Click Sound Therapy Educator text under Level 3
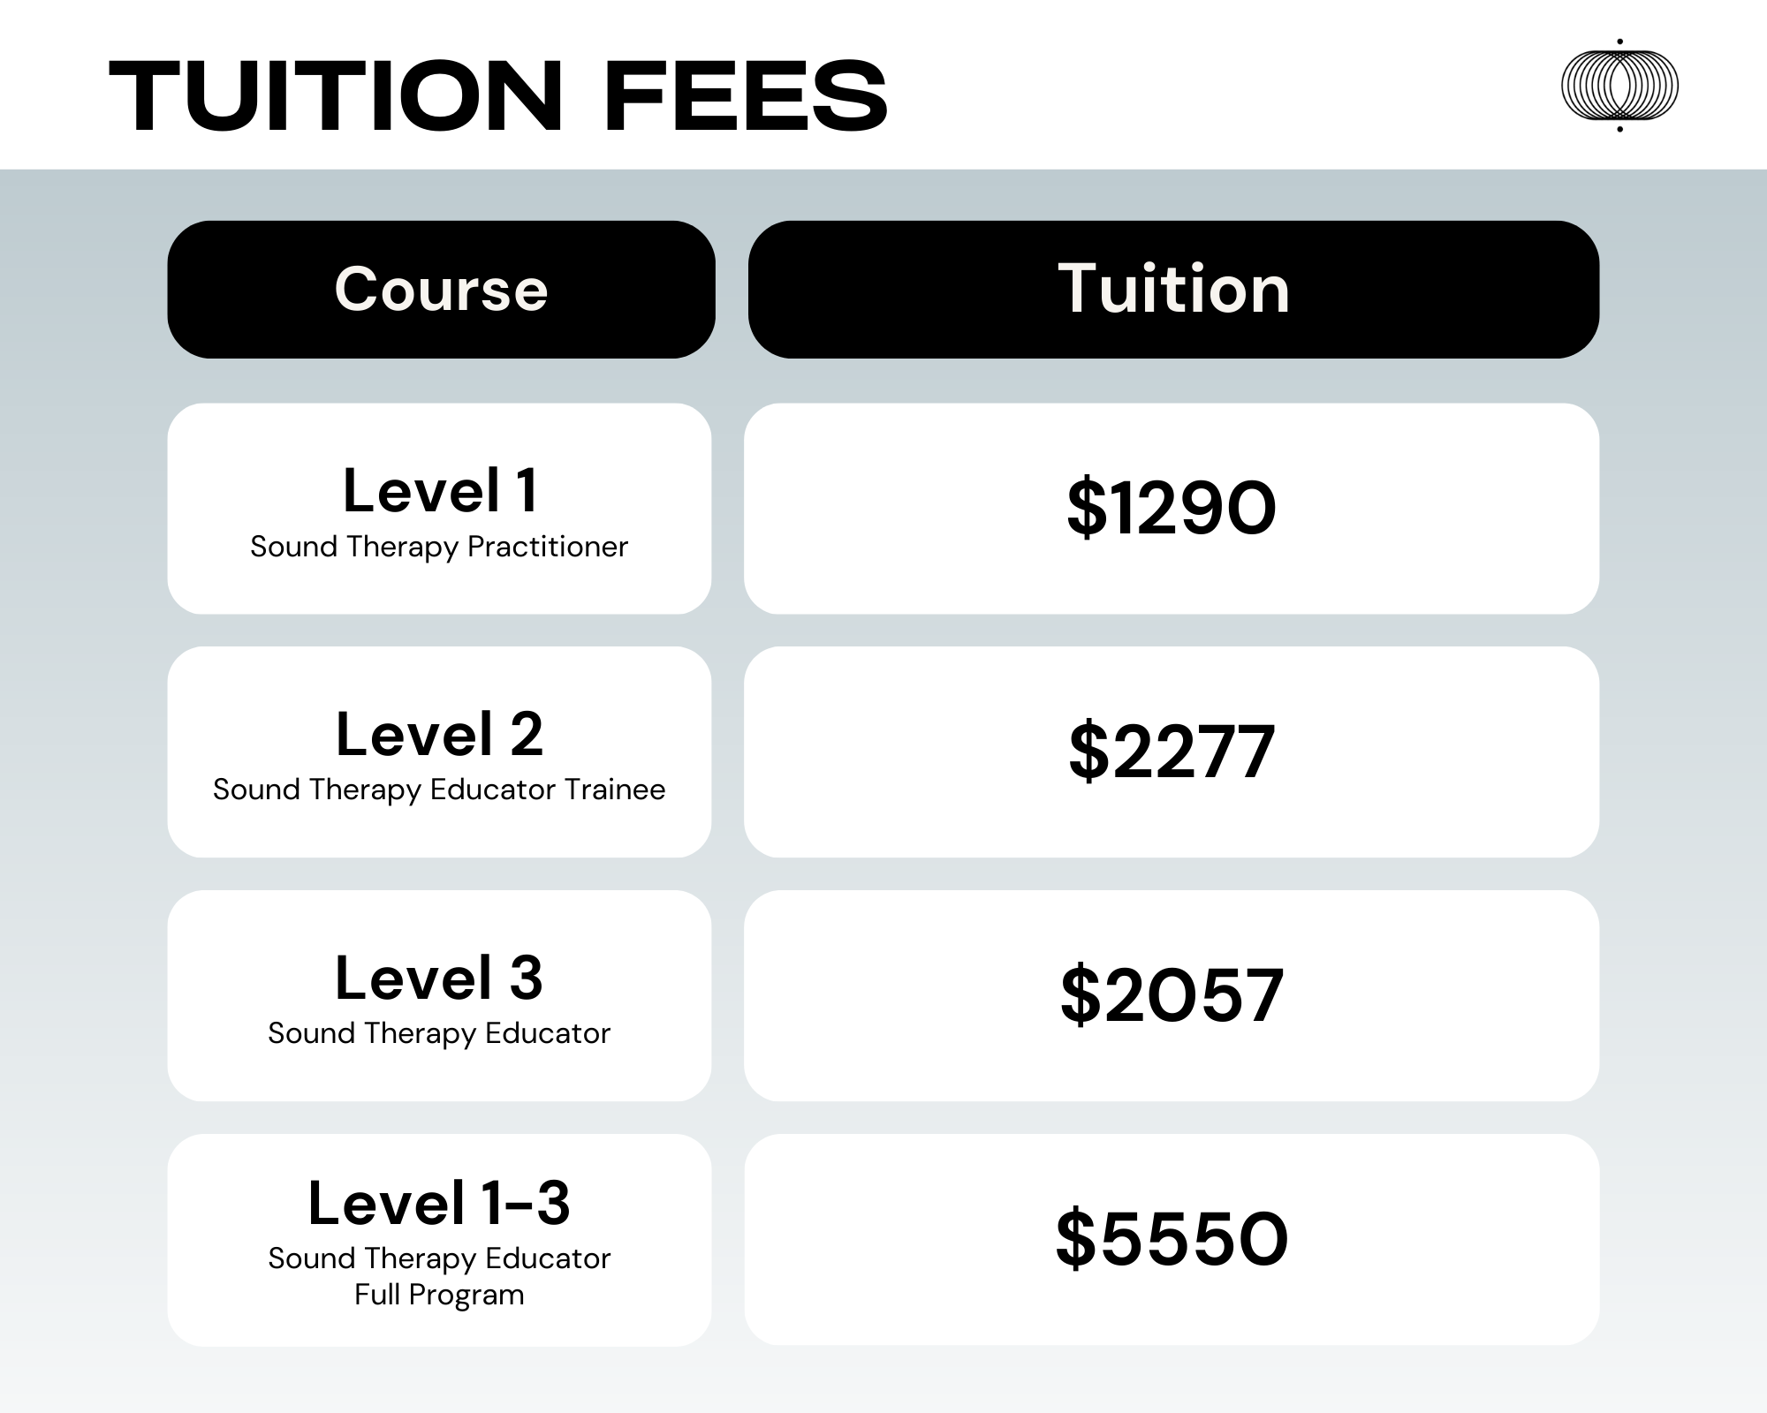The image size is (1767, 1413). (x=439, y=1033)
